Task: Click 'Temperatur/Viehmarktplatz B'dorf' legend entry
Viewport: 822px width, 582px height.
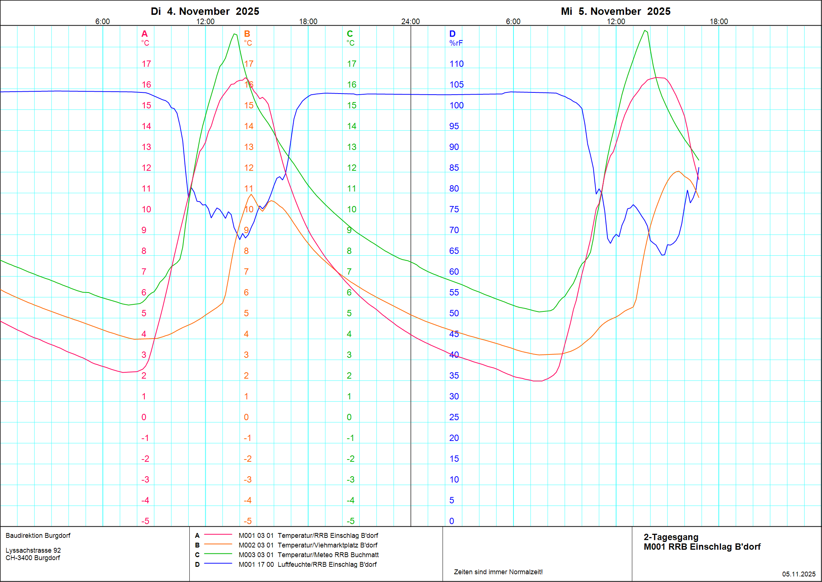Action: click(x=327, y=545)
